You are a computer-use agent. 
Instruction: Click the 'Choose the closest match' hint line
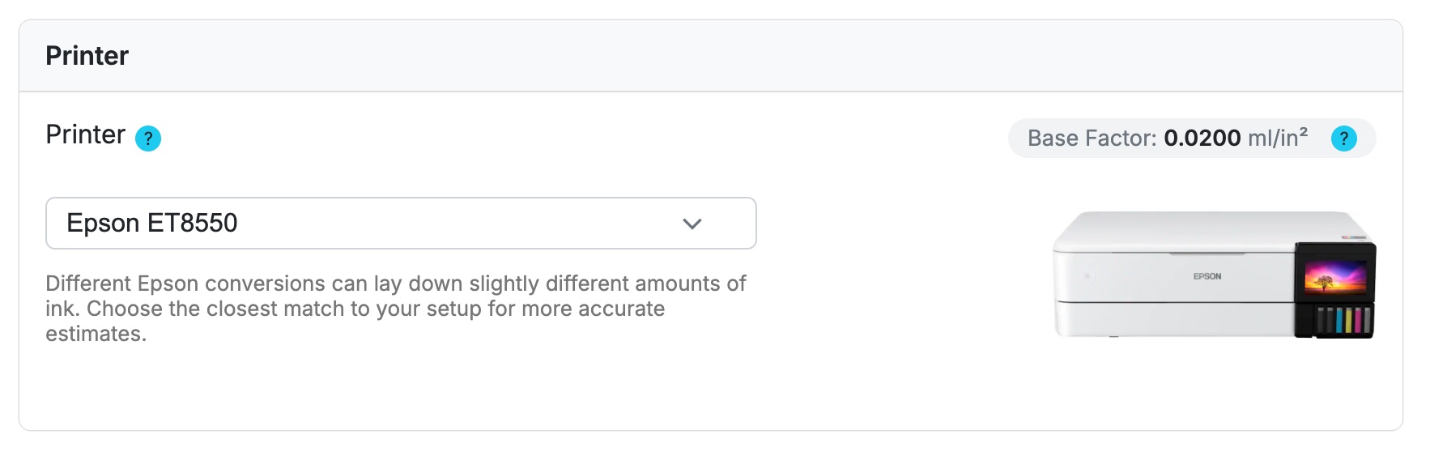pos(376,309)
